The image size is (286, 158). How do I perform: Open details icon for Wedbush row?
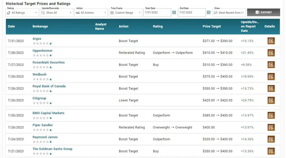point(271,76)
